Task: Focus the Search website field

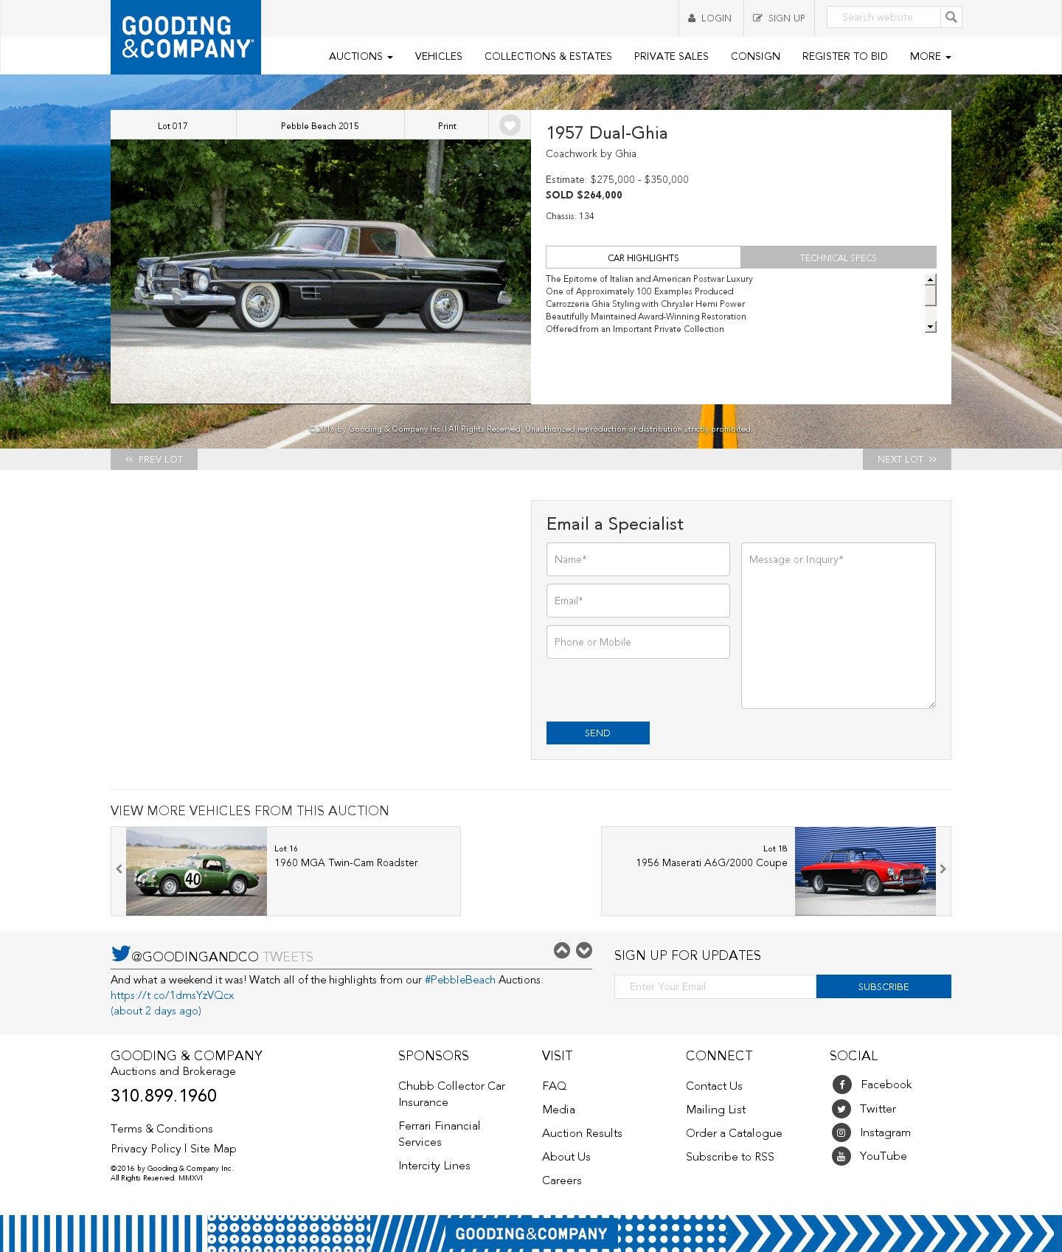Action: point(884,17)
